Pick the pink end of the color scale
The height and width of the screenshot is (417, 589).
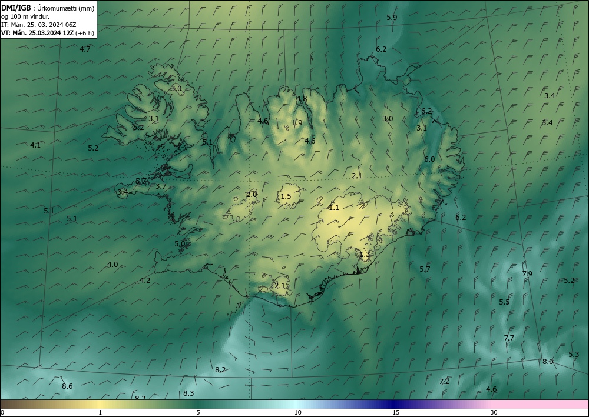[x=541, y=404]
